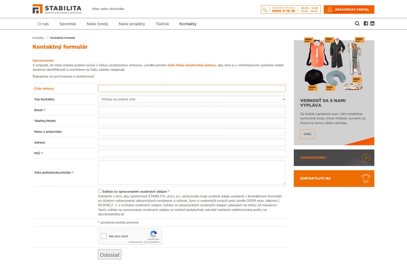Focus the Číslo zmluvy input field

point(192,88)
